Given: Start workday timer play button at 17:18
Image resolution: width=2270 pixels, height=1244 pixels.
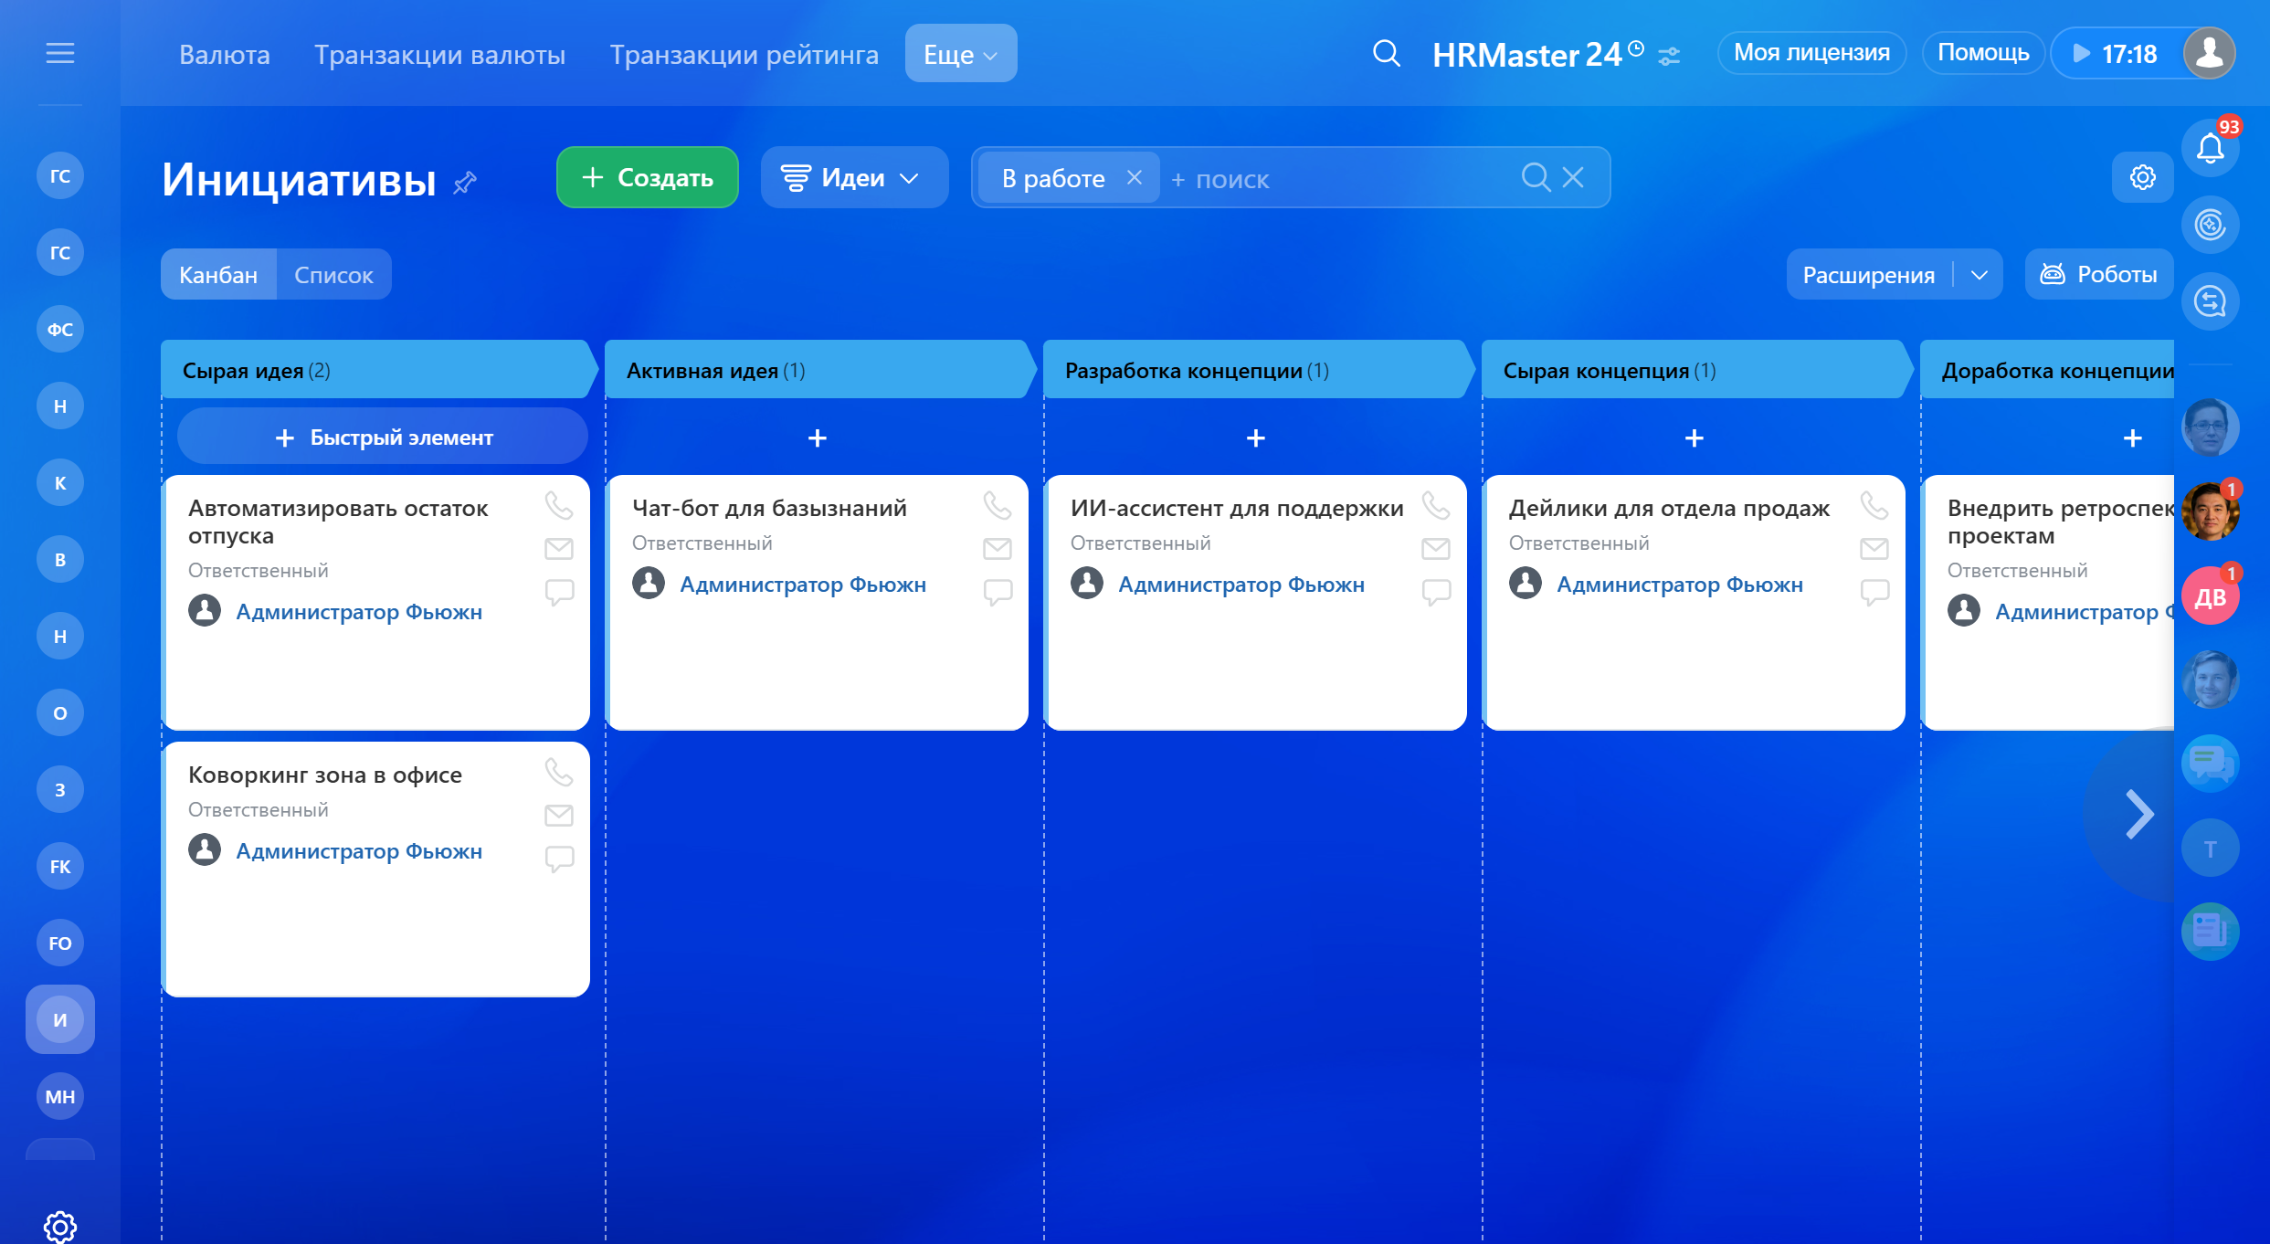Looking at the screenshot, I should coord(2082,54).
